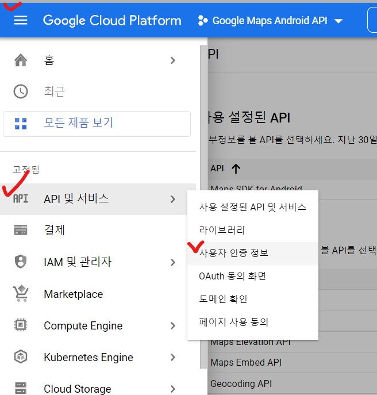Viewport: 377px width, 395px height.
Task: Sort by the API column header
Action: point(217,168)
